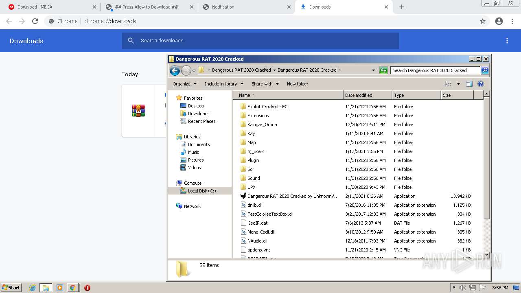Sort by the Name column header
Screen dimensions: 521x293
(288, 95)
